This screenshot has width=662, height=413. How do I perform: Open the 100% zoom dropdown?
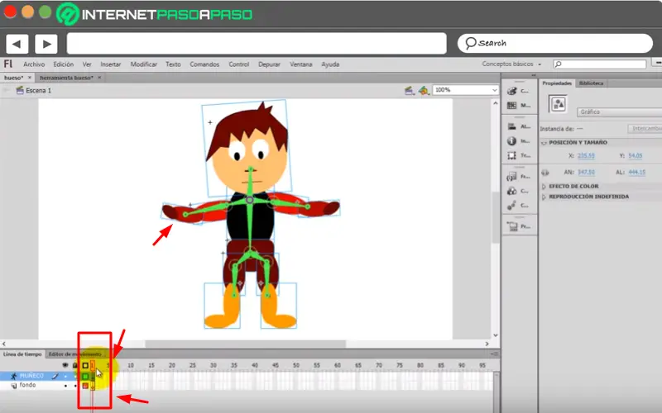tap(494, 90)
